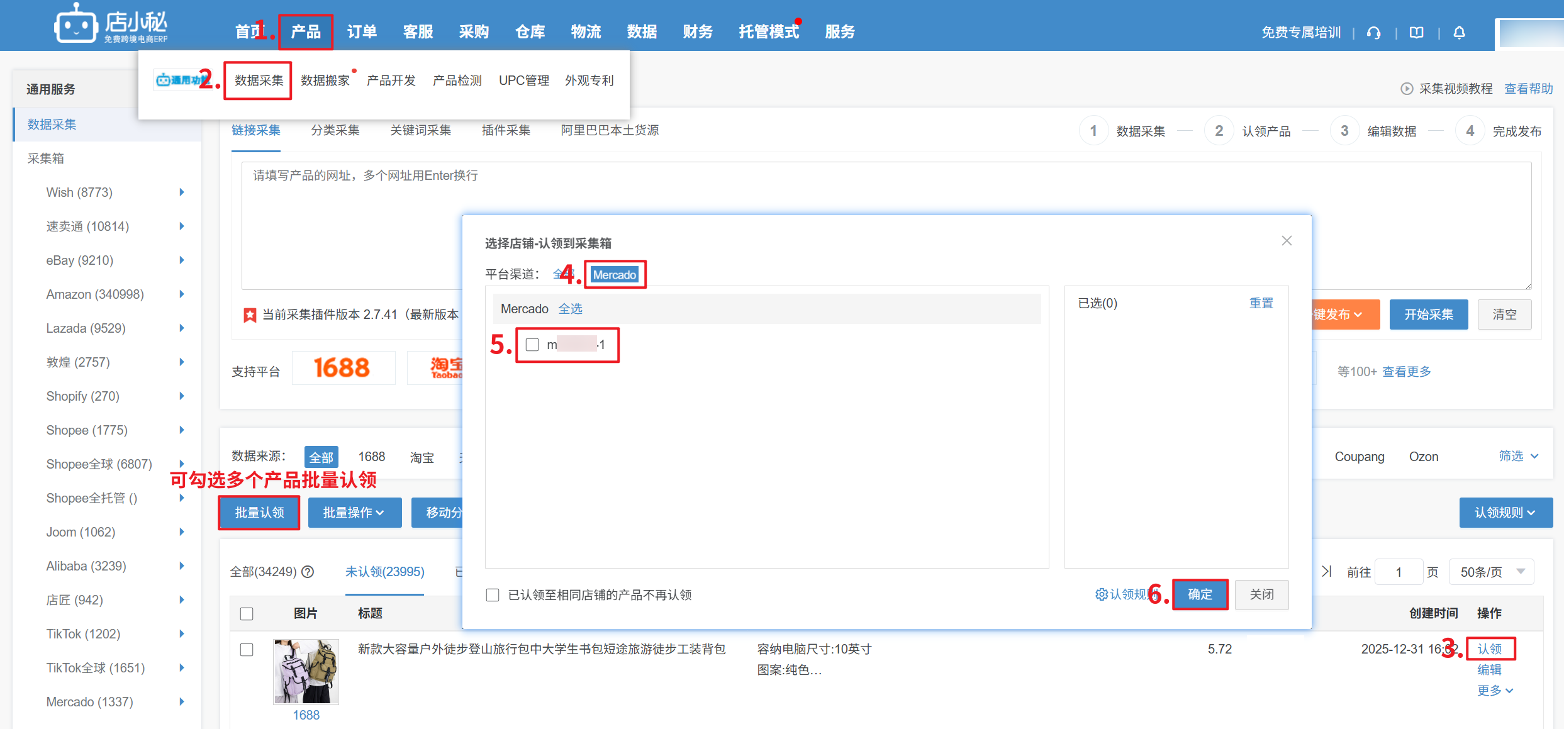Open the 订单 top menu
This screenshot has height=729, width=1564.
(362, 31)
